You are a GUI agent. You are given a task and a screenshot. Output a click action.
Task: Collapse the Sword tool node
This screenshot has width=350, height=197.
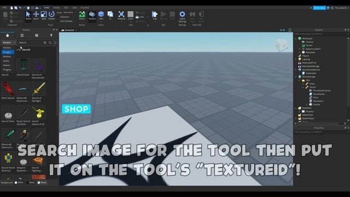pos(303,87)
